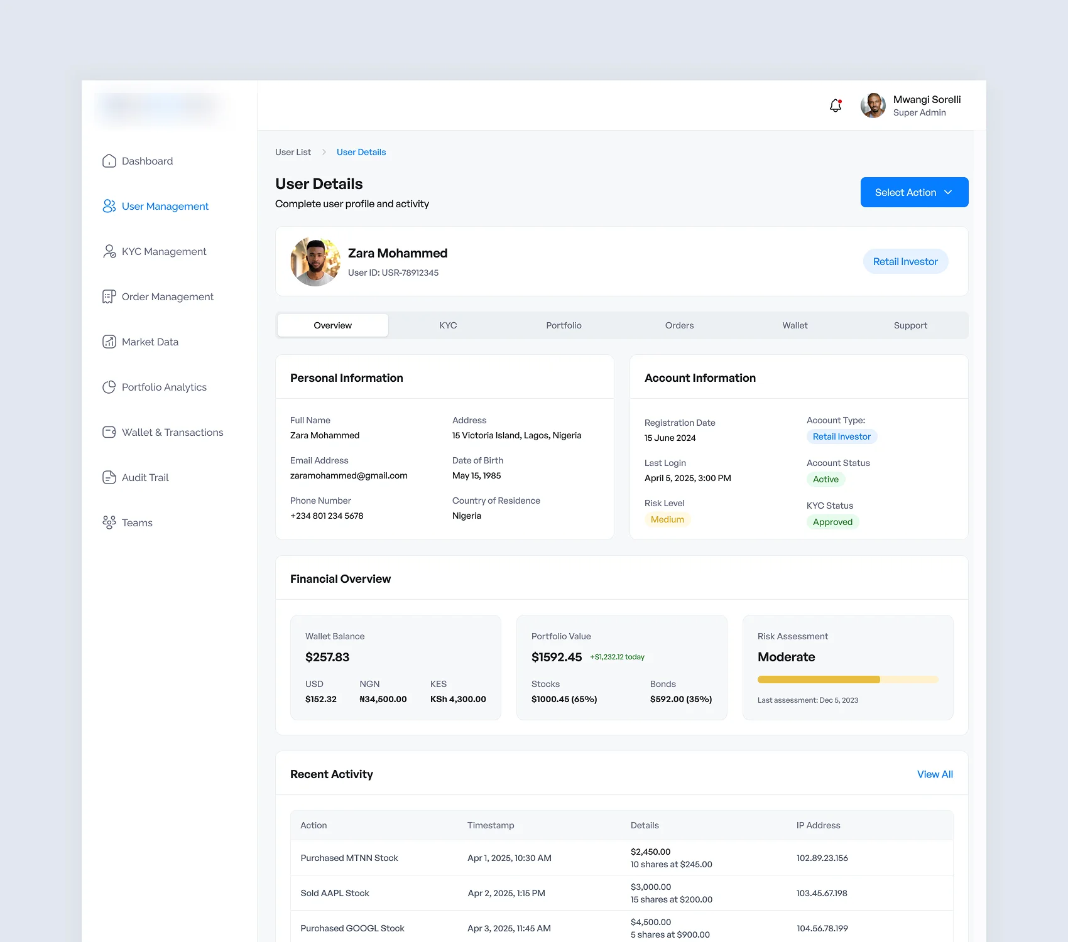Click the Audit Trail document icon
Screen dimensions: 1068x942
tap(109, 477)
